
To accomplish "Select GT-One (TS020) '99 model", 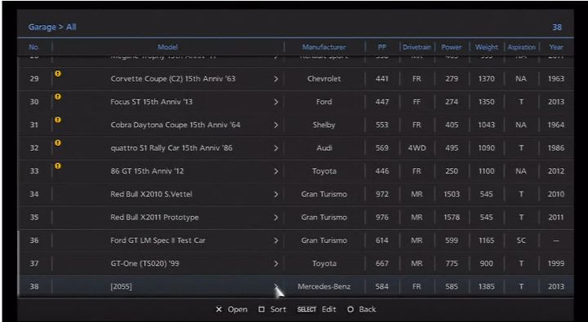I will [x=145, y=263].
